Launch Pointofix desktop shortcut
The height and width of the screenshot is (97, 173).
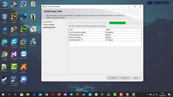pyautogui.click(x=33, y=30)
